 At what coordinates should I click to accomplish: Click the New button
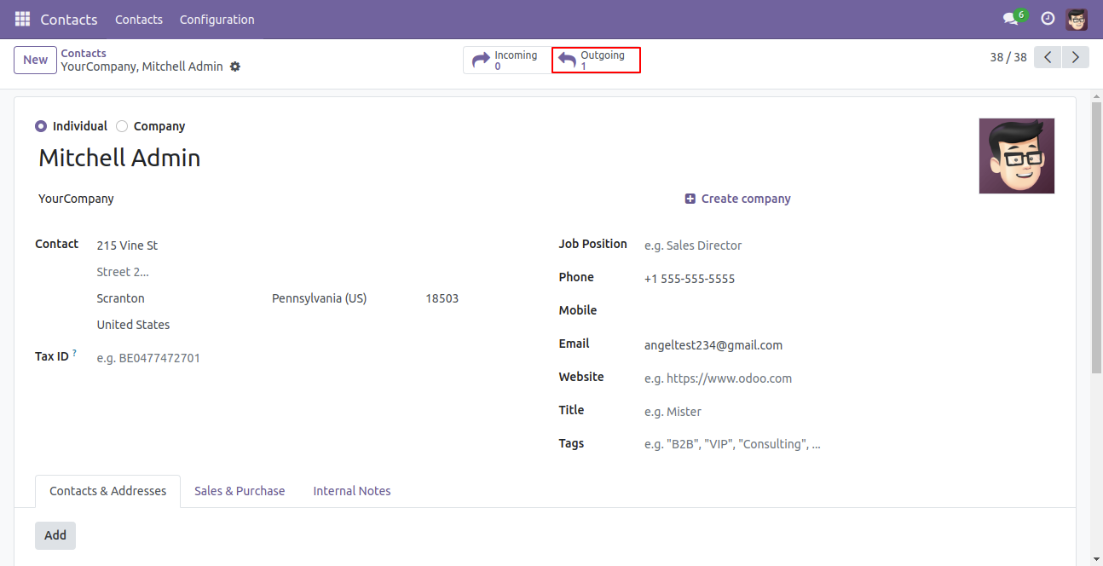[35, 60]
